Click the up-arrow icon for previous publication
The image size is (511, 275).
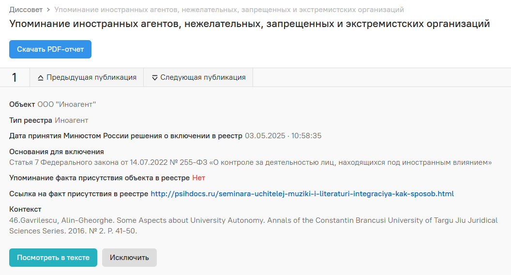pos(41,78)
